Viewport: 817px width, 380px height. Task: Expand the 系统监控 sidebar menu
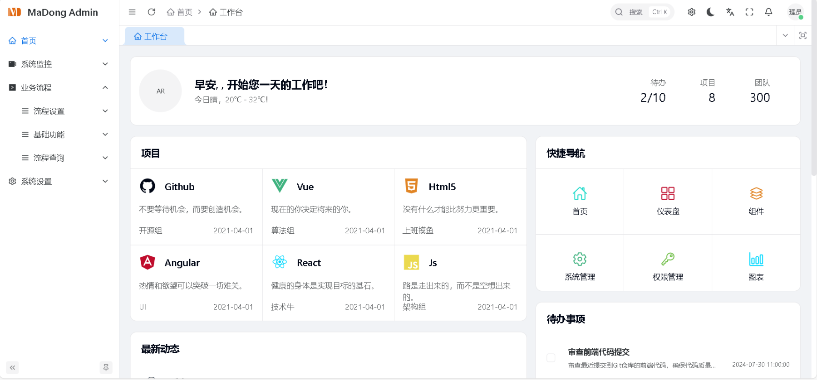pyautogui.click(x=59, y=64)
